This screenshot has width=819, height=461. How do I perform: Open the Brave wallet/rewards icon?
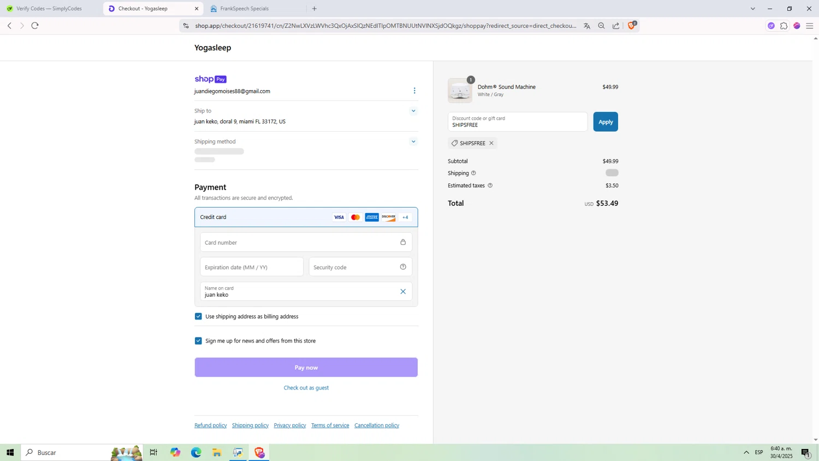click(x=797, y=26)
